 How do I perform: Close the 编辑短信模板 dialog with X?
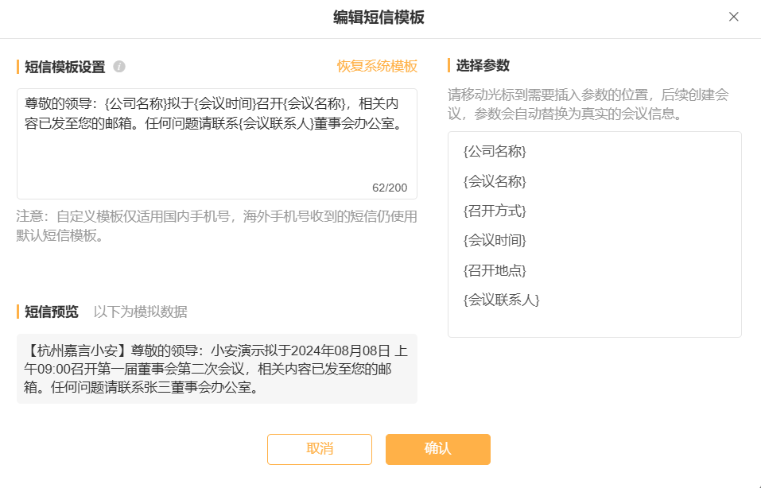(x=733, y=17)
